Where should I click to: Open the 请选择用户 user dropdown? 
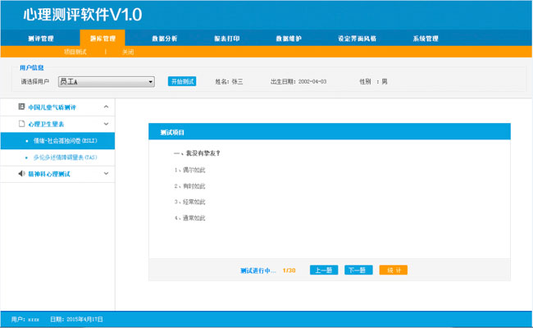[107, 82]
